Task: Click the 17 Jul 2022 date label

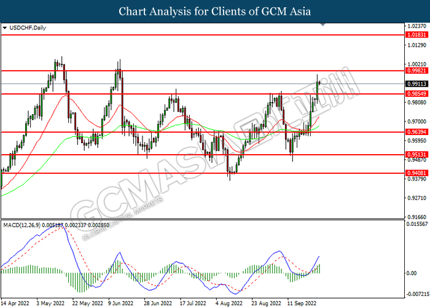Action: [193, 303]
